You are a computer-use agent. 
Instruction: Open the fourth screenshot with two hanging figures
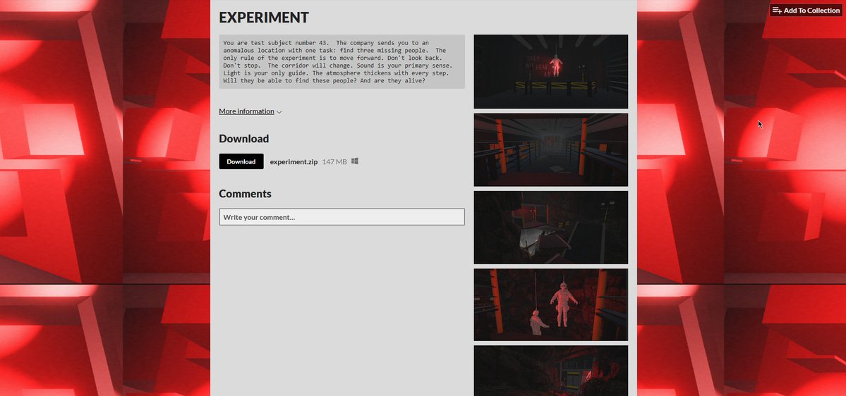[551, 305]
